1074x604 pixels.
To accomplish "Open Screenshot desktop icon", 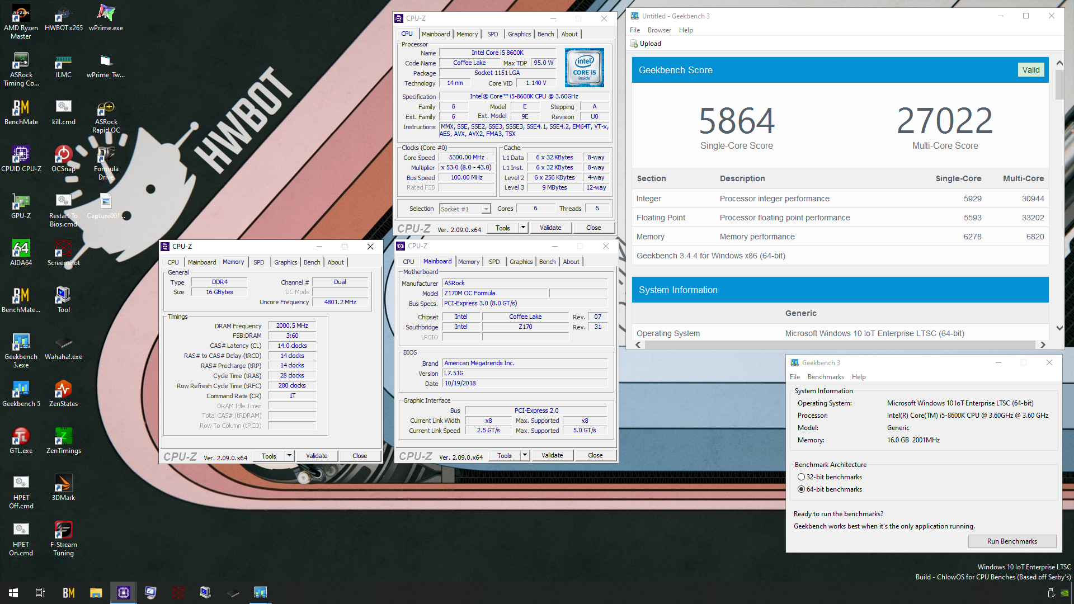I will 64,253.
